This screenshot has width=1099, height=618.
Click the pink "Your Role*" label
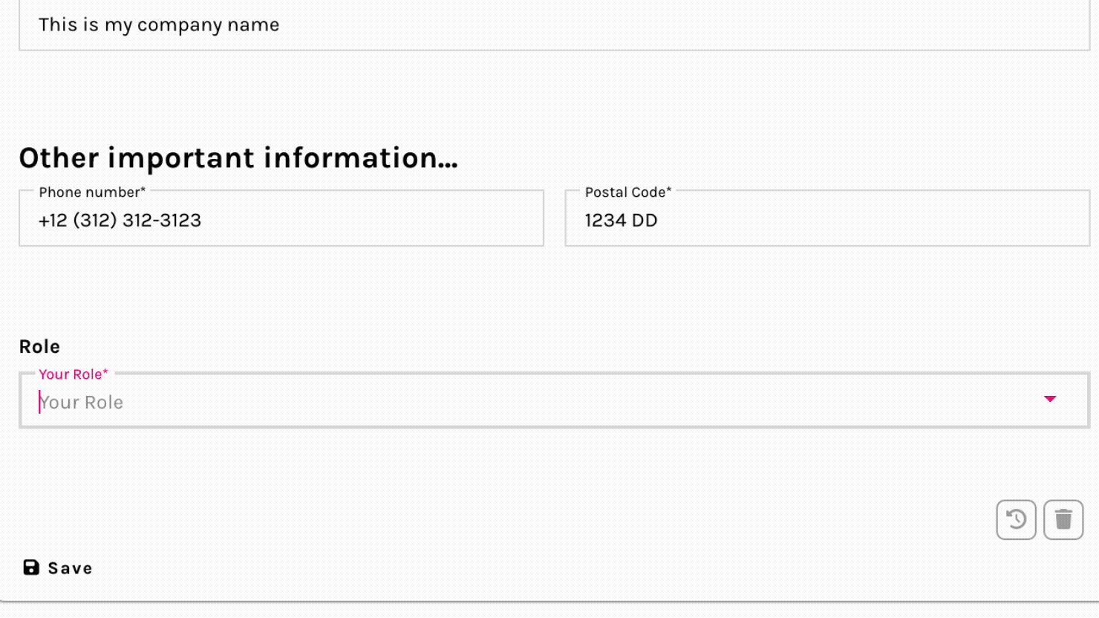(73, 374)
